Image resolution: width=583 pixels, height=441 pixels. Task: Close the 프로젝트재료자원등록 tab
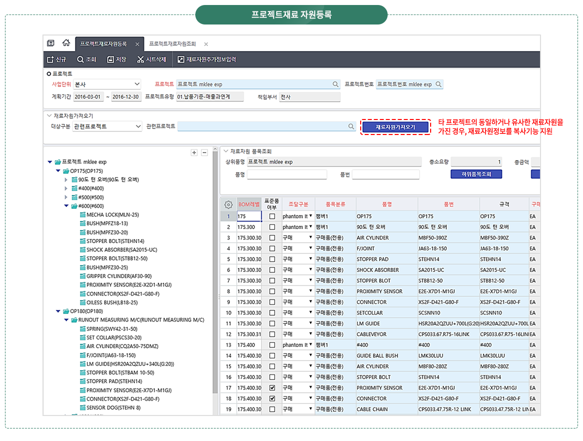(137, 44)
